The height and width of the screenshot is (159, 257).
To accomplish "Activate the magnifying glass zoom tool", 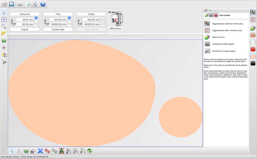I will tap(4, 26).
